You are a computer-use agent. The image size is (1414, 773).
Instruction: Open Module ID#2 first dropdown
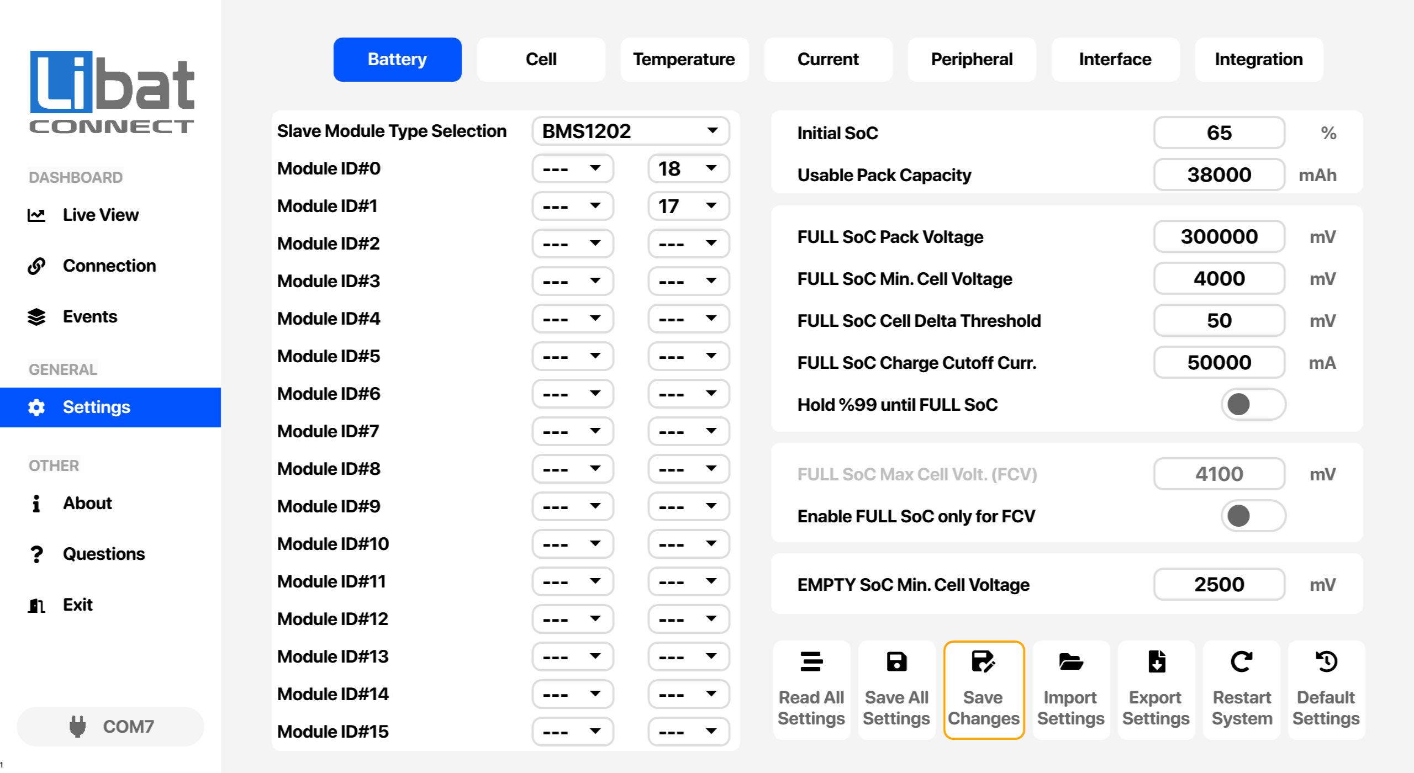click(x=573, y=243)
